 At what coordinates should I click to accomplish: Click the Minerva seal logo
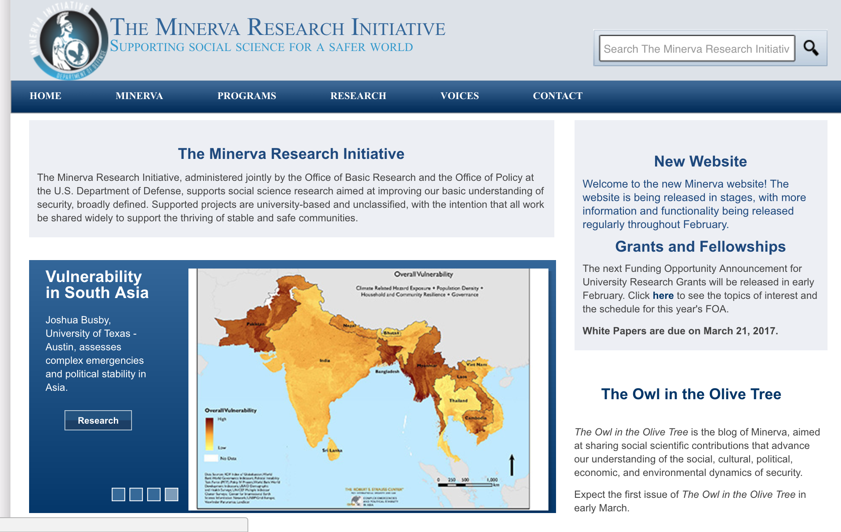click(68, 42)
